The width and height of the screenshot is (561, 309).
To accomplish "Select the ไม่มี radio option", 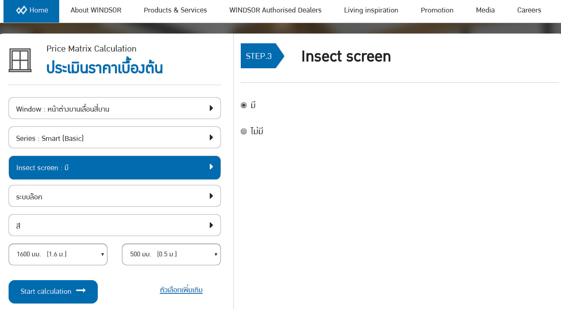I will [x=244, y=131].
